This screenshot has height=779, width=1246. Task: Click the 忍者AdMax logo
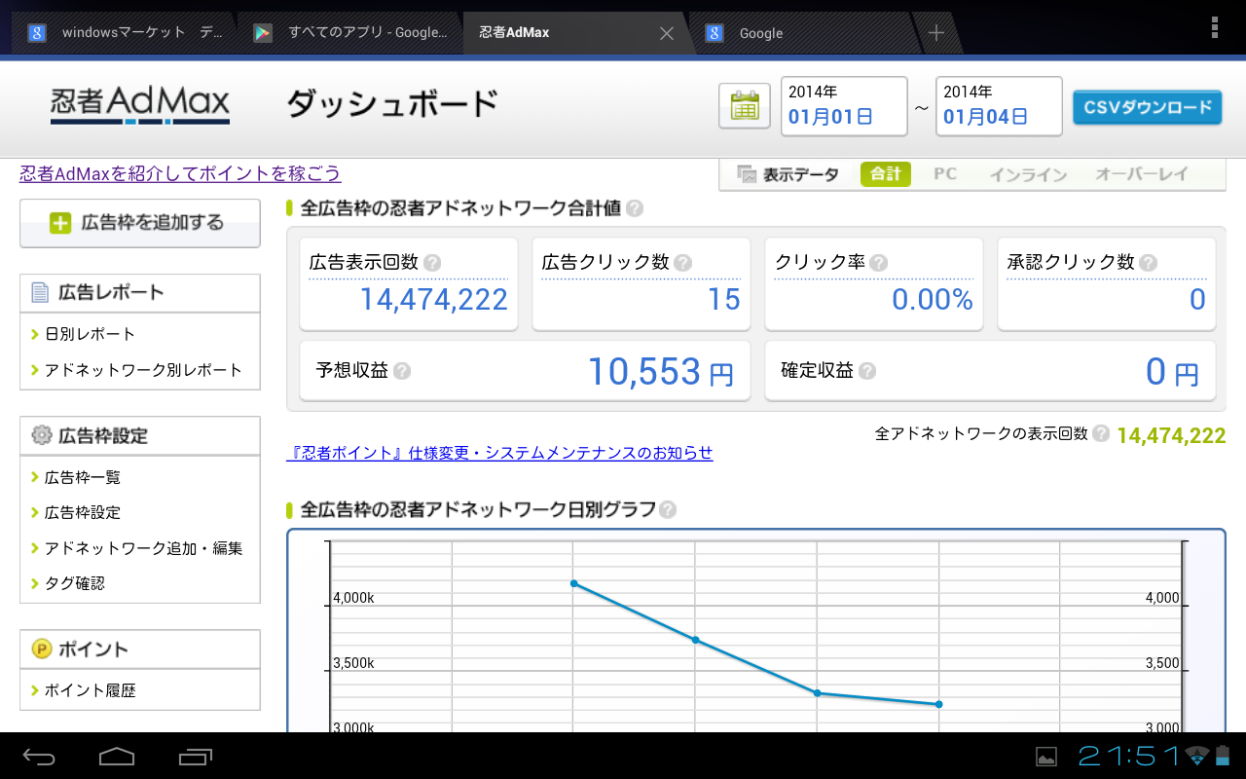click(x=140, y=104)
